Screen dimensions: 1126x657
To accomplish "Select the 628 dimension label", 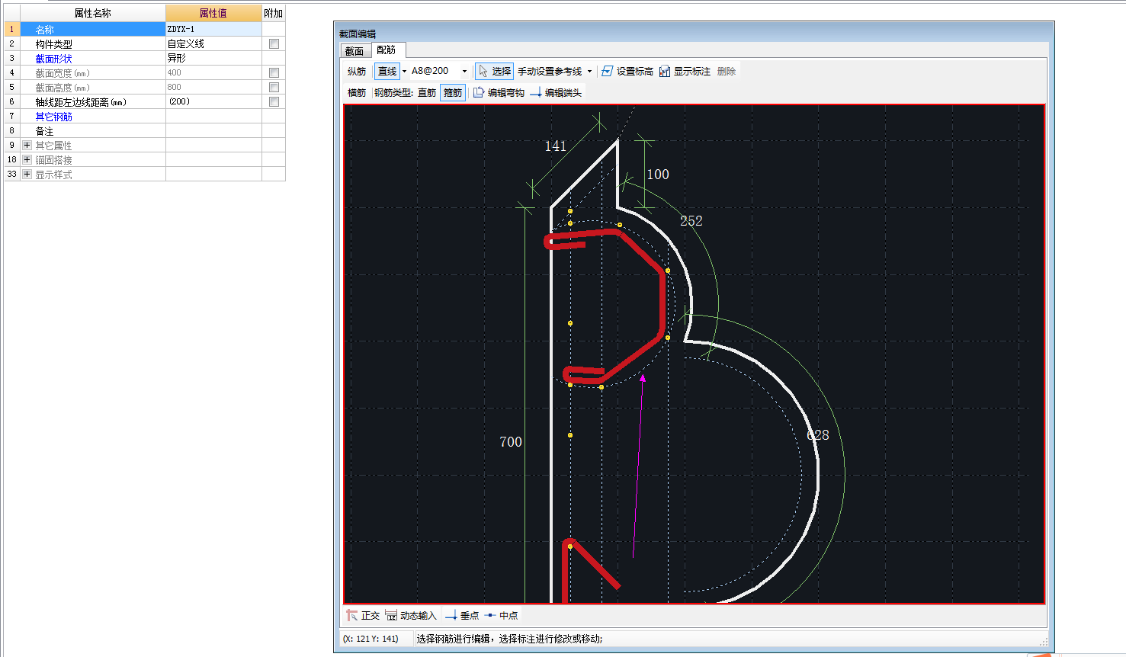I will point(818,435).
